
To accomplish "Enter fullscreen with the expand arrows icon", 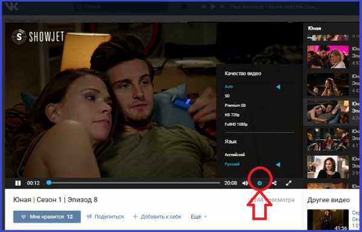I will point(288,183).
